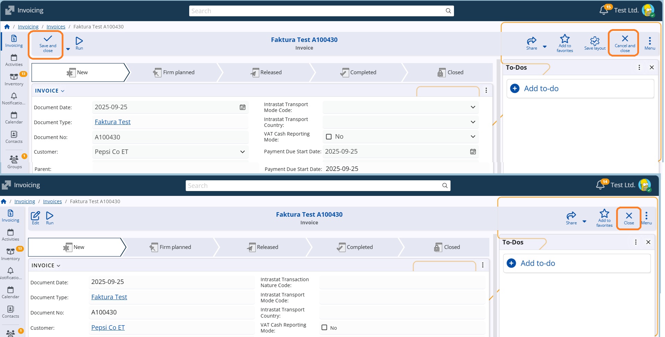This screenshot has width=665, height=337.
Task: Click the Invoices breadcrumb link in upper view
Action: point(56,27)
